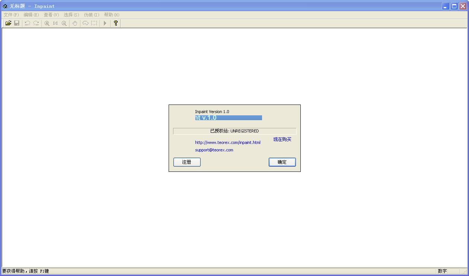Click the Zoom Out magnifier icon
Viewport: 469px width, 276px height.
pos(64,23)
